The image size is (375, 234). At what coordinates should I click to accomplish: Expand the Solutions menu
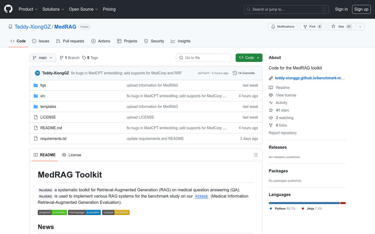53,9
